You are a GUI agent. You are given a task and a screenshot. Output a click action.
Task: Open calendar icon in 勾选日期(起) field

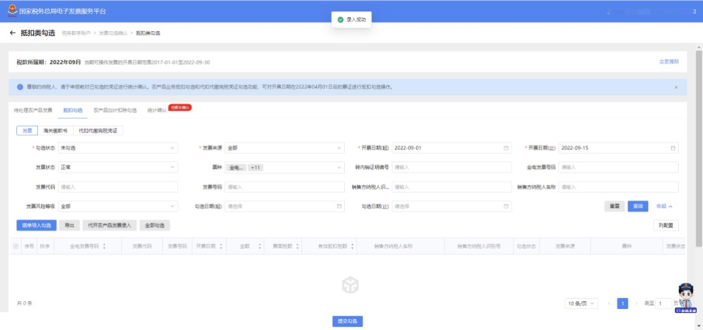(339, 206)
